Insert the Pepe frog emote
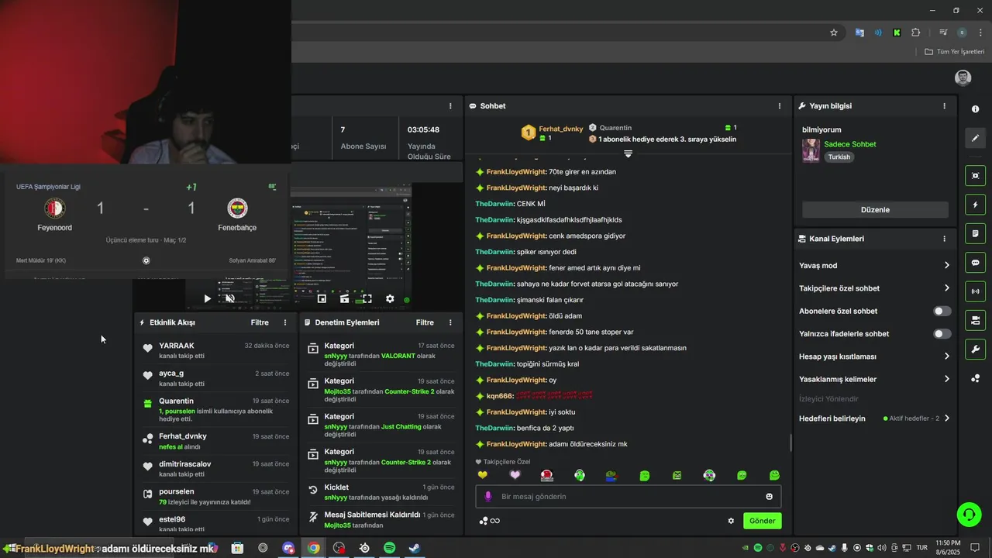This screenshot has height=558, width=992. click(x=611, y=475)
